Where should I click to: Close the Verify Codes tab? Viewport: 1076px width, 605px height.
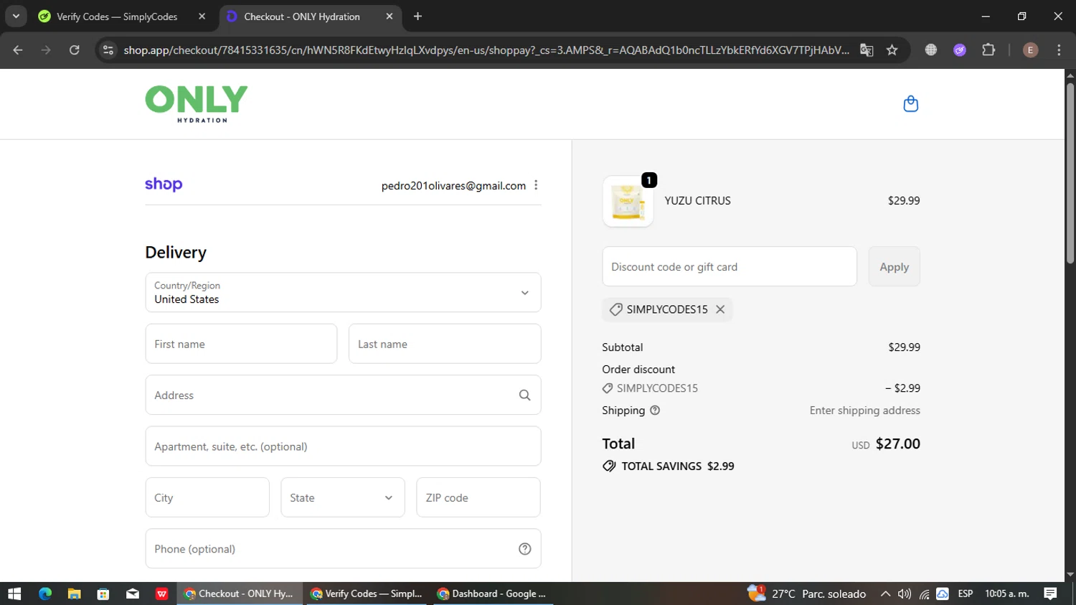(202, 17)
